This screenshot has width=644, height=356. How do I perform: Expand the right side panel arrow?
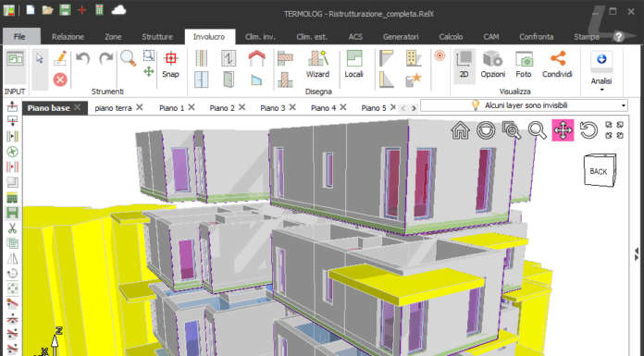pyautogui.click(x=637, y=253)
